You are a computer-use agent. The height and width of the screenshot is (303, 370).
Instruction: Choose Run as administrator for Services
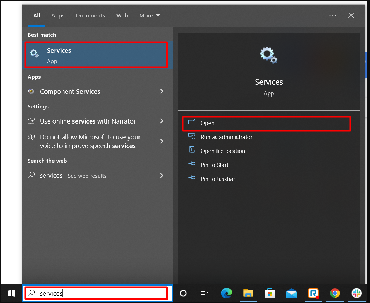[x=226, y=137]
